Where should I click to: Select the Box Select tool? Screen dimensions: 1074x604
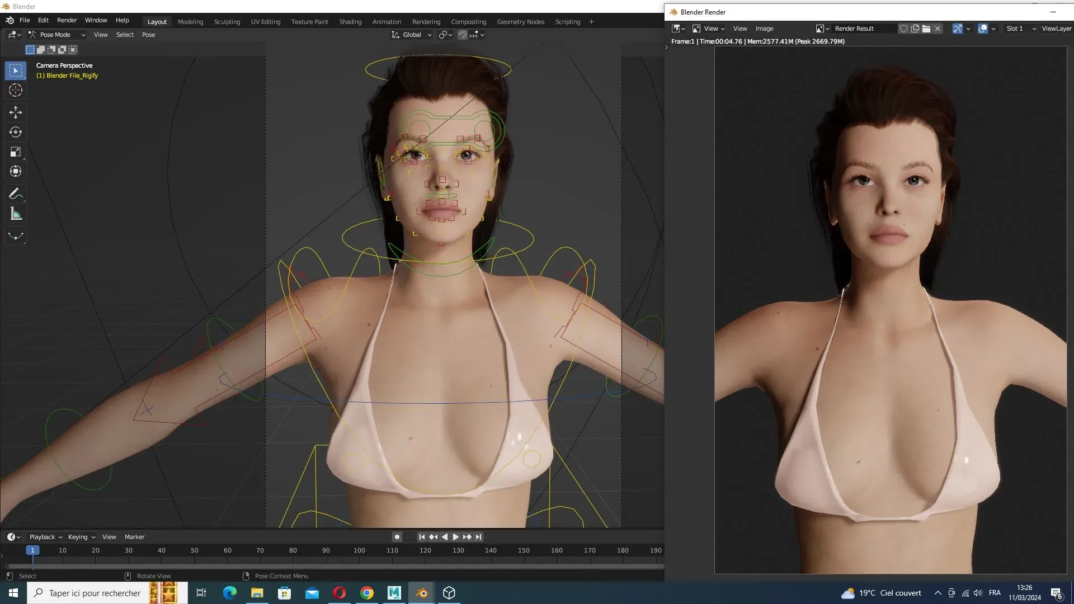click(15, 70)
